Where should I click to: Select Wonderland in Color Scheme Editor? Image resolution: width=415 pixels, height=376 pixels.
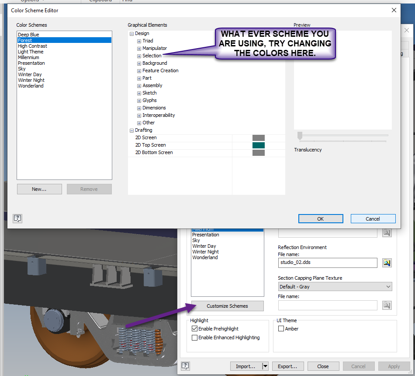(x=64, y=86)
